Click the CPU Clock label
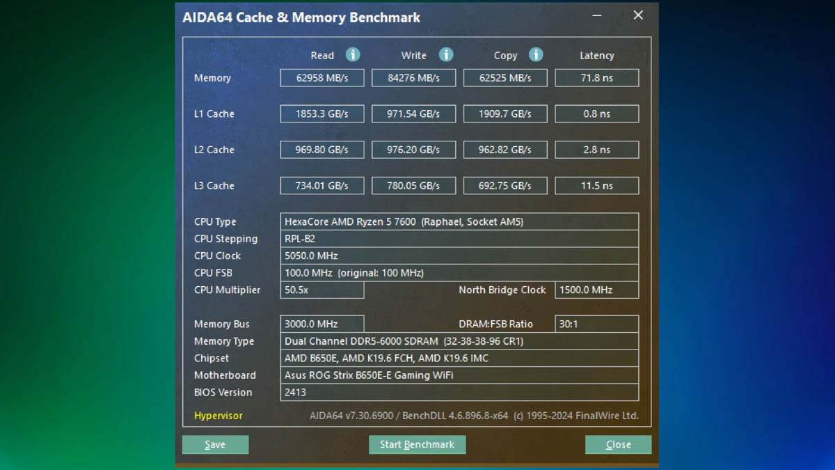Image resolution: width=835 pixels, height=470 pixels. coord(217,256)
